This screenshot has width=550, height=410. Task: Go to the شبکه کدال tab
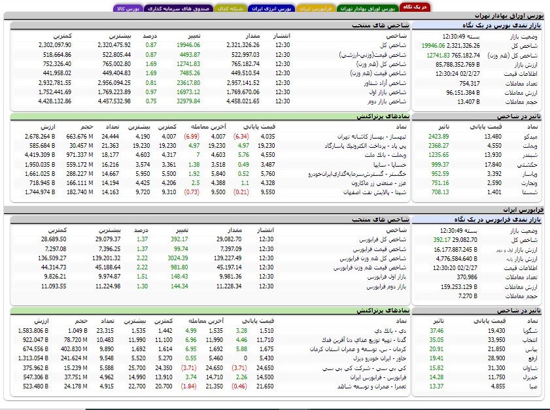pyautogui.click(x=230, y=9)
